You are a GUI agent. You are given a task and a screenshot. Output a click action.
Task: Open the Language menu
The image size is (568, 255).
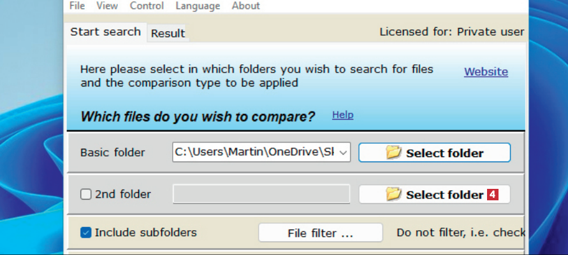point(198,6)
